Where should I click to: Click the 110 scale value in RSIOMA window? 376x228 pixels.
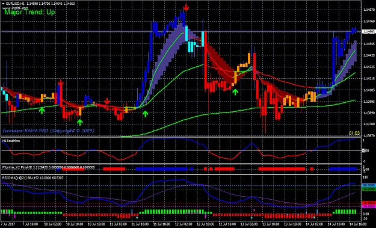click(365, 178)
